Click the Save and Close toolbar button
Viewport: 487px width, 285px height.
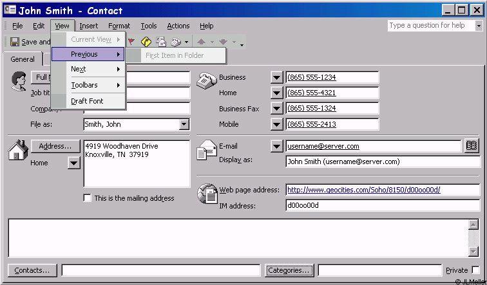click(x=30, y=42)
